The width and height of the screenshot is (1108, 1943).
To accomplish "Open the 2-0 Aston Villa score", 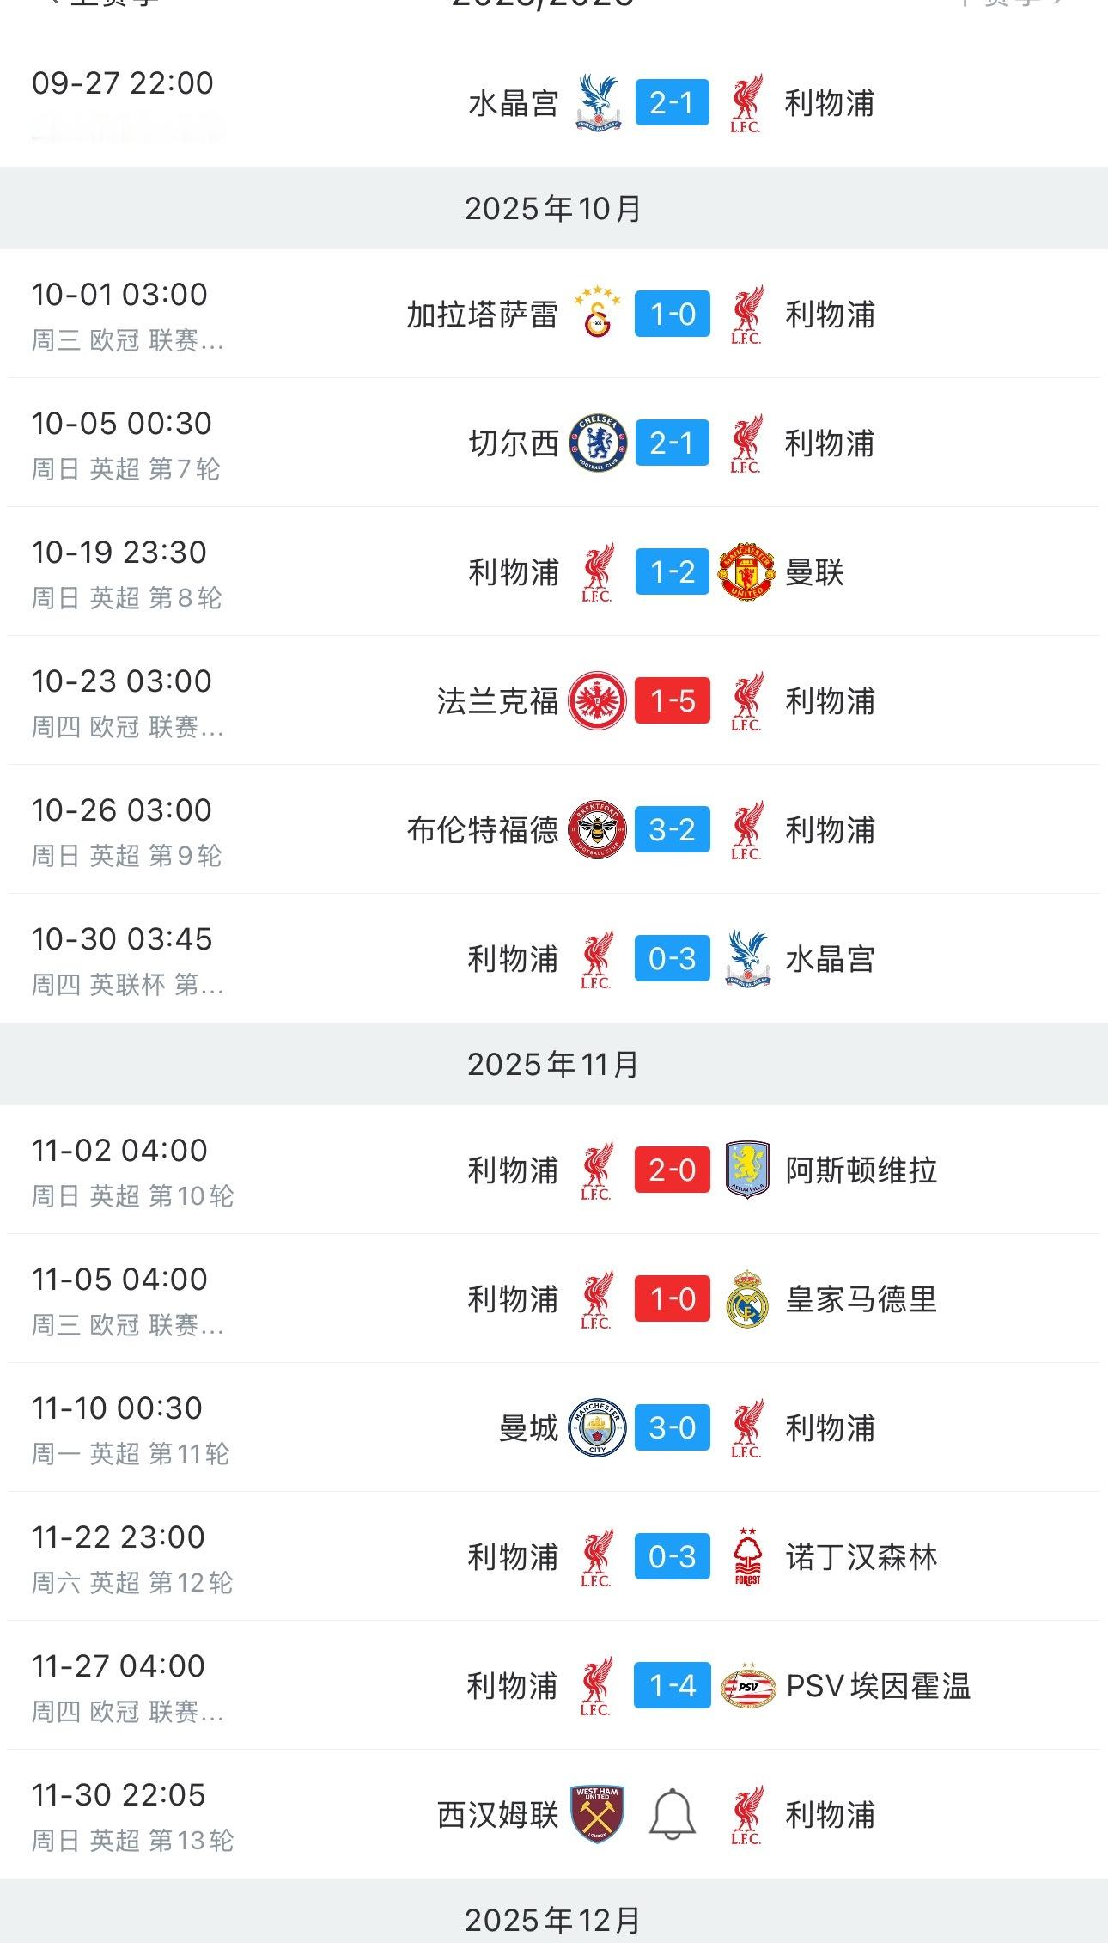I will tap(673, 1170).
